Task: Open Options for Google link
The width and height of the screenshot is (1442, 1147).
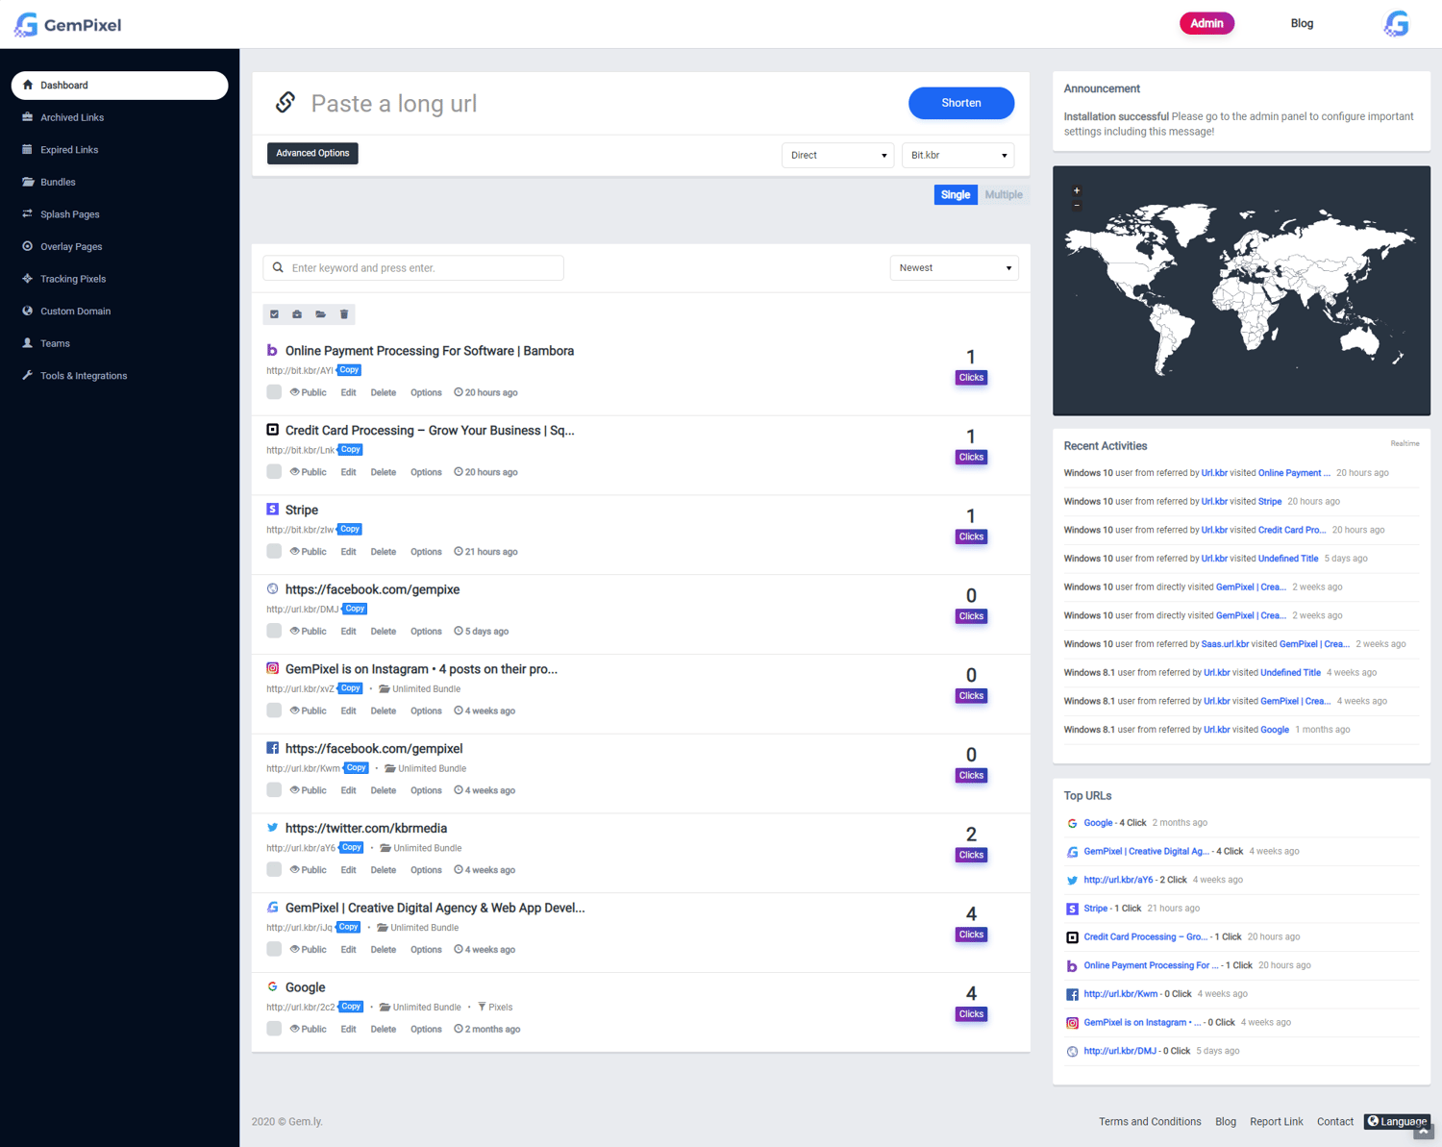Action: point(426,1029)
